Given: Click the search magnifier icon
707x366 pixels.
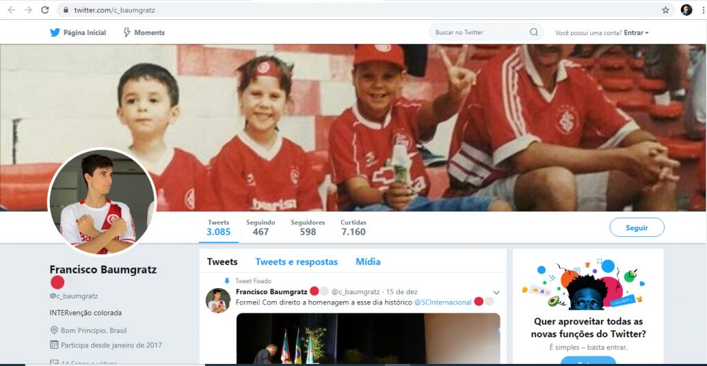Looking at the screenshot, I should [x=534, y=32].
